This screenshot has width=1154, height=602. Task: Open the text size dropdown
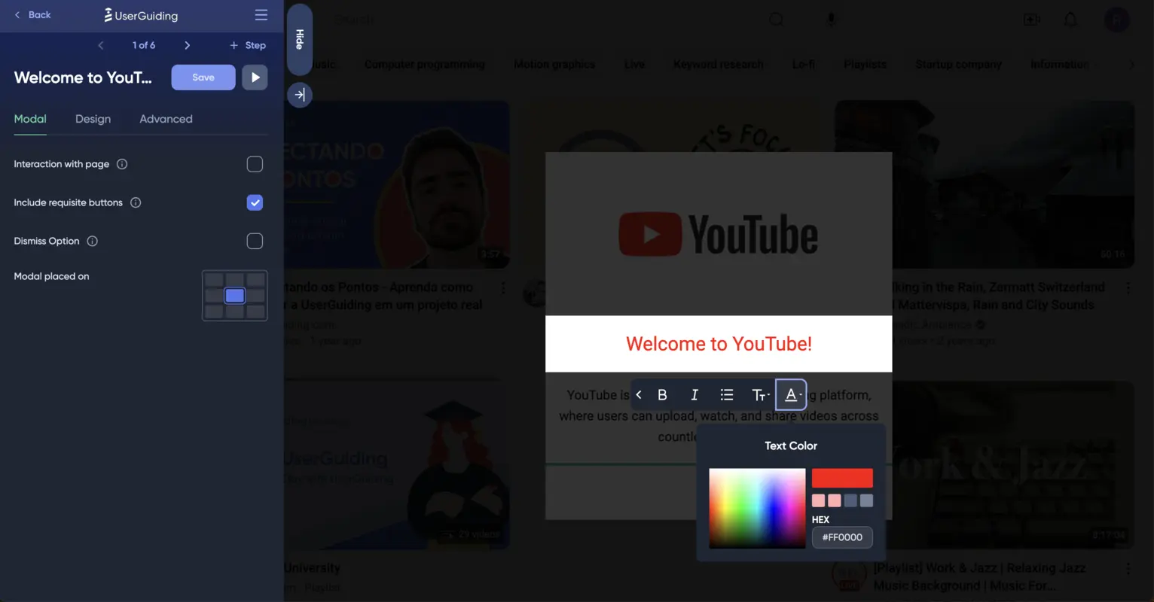[x=760, y=395]
